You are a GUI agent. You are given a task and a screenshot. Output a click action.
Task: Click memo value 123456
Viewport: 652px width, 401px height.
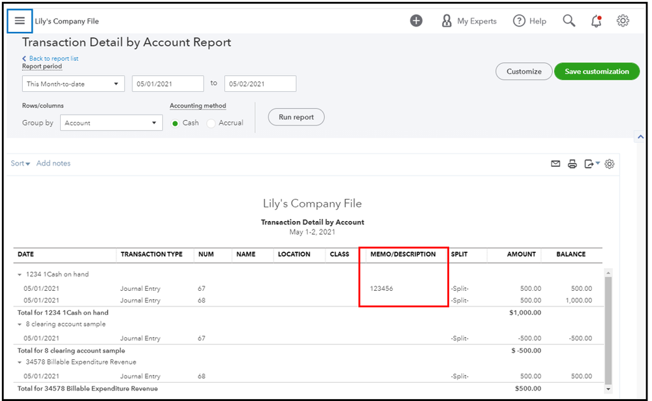coord(381,288)
